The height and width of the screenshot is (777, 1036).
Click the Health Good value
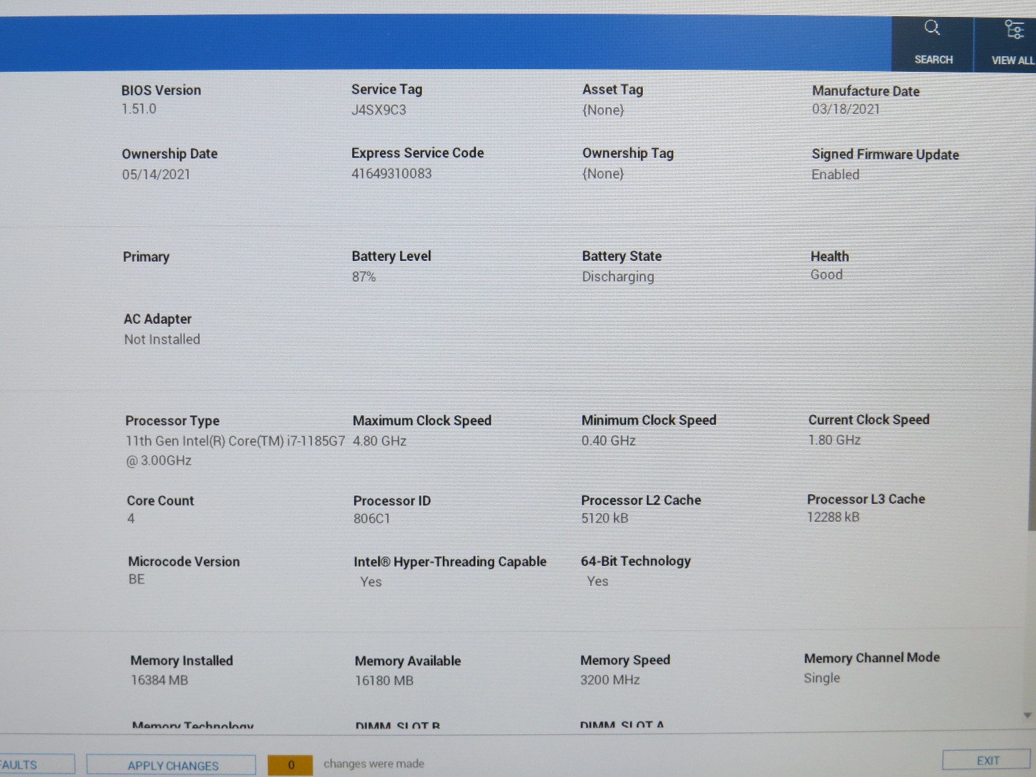(826, 275)
